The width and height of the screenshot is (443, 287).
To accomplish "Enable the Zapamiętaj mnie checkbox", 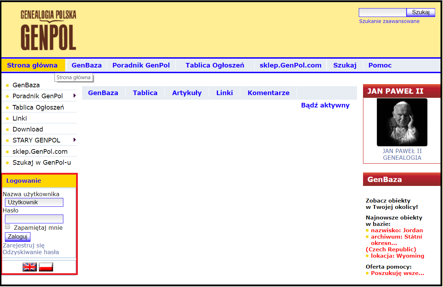I will click(x=7, y=226).
